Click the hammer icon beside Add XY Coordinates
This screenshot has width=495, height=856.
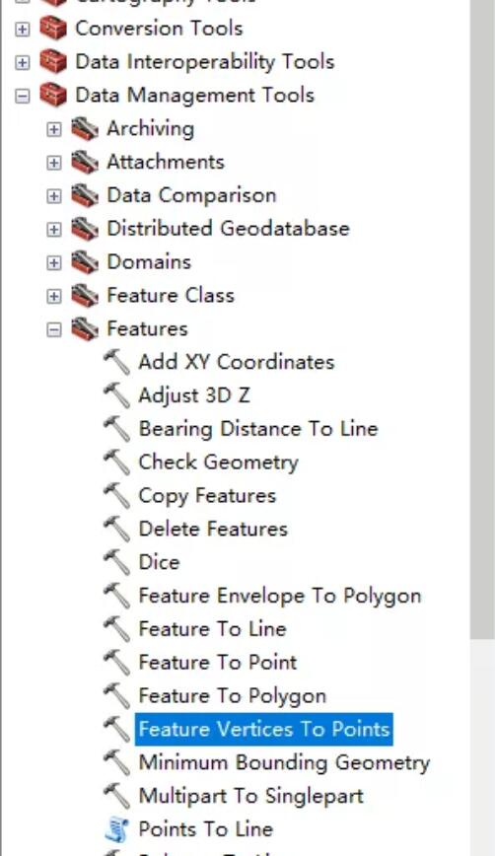117,362
